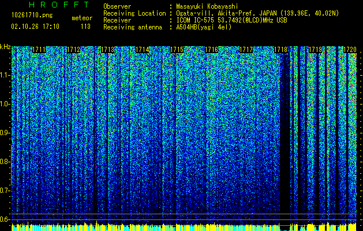Click the yellow signal level bar graph at bottom

(184, 227)
